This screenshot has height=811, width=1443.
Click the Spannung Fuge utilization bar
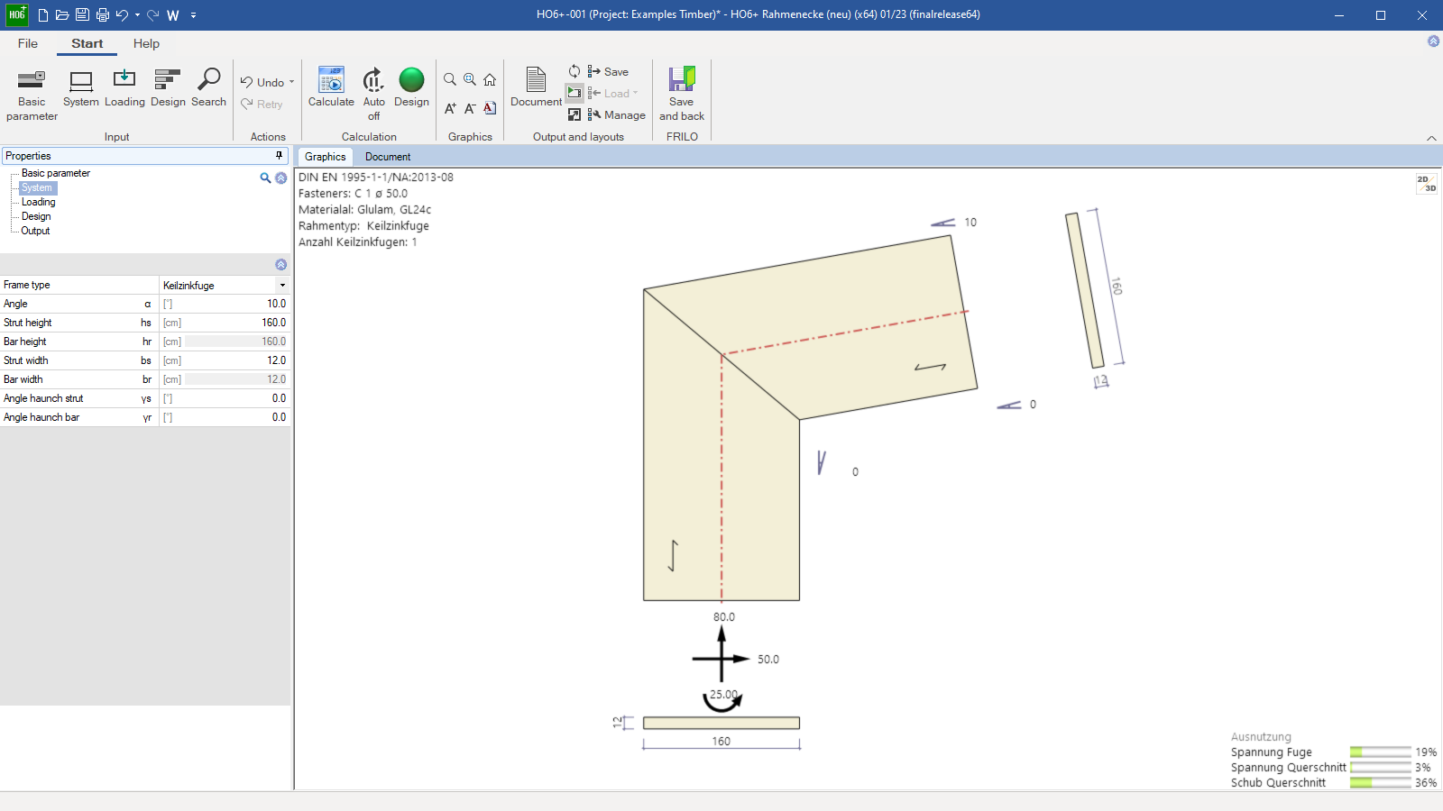pos(1380,752)
